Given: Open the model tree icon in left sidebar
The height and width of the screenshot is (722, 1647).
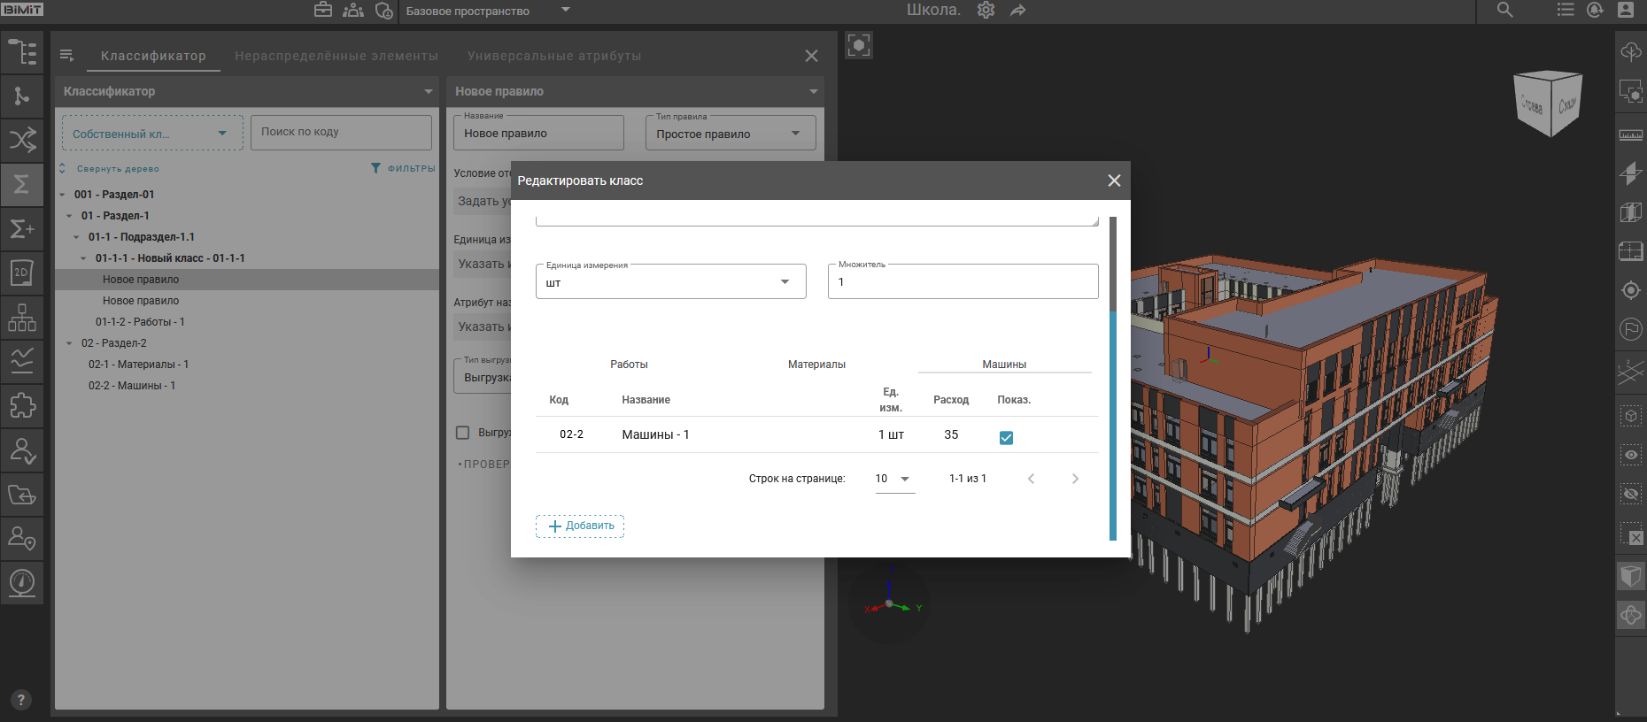Looking at the screenshot, I should [22, 52].
